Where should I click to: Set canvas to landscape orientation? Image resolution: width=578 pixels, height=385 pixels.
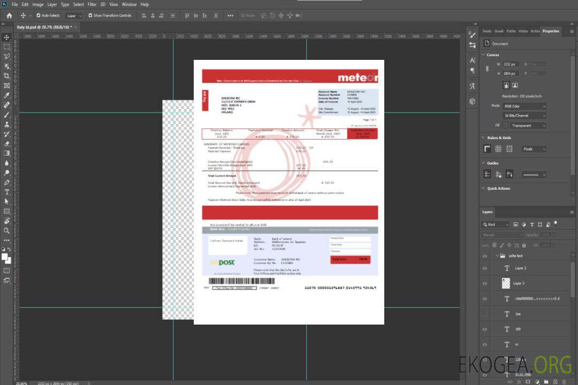pos(515,86)
